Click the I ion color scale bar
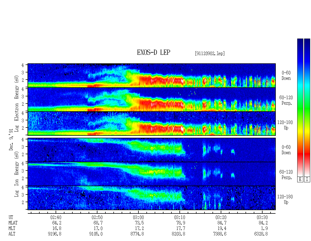 coord(307,107)
